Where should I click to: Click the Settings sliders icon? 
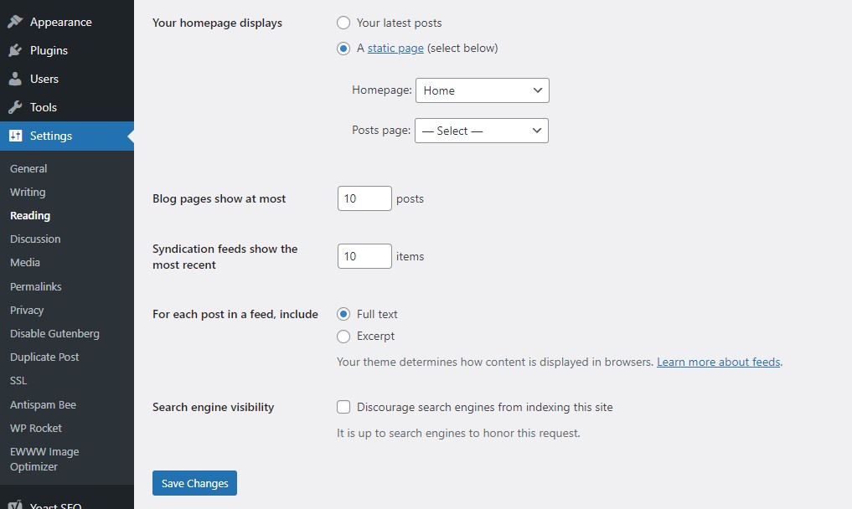[15, 136]
